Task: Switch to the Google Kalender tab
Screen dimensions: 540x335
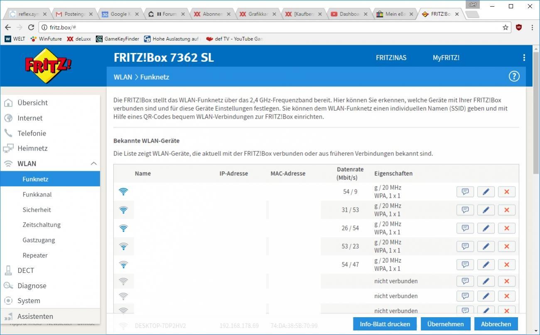Action: (120, 14)
